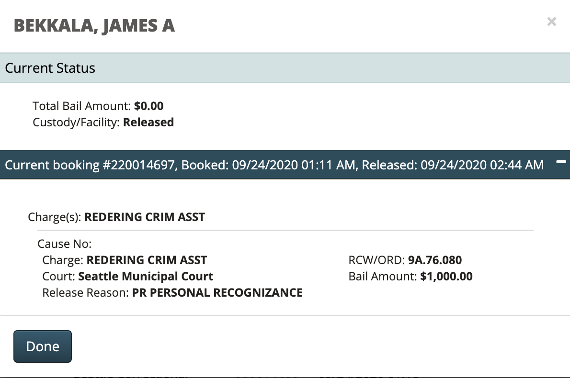Click the released time 02:44 AM
This screenshot has height=378, width=570.
pos(517,166)
